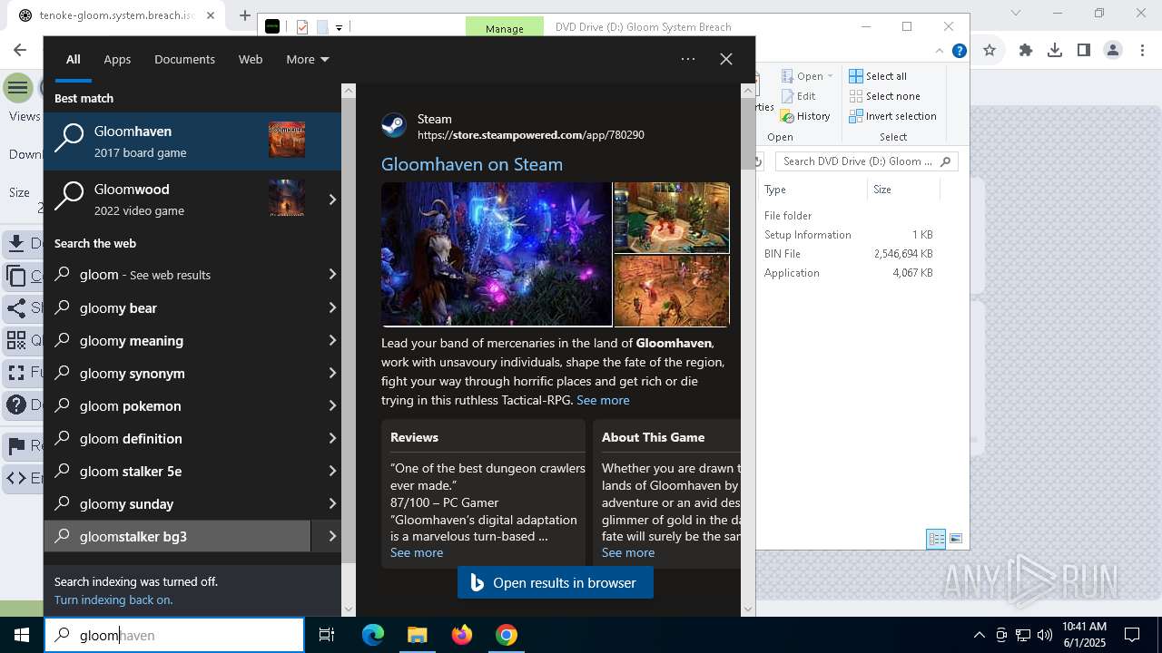Click See more after game description
Viewport: 1162px width, 653px height.
point(603,400)
